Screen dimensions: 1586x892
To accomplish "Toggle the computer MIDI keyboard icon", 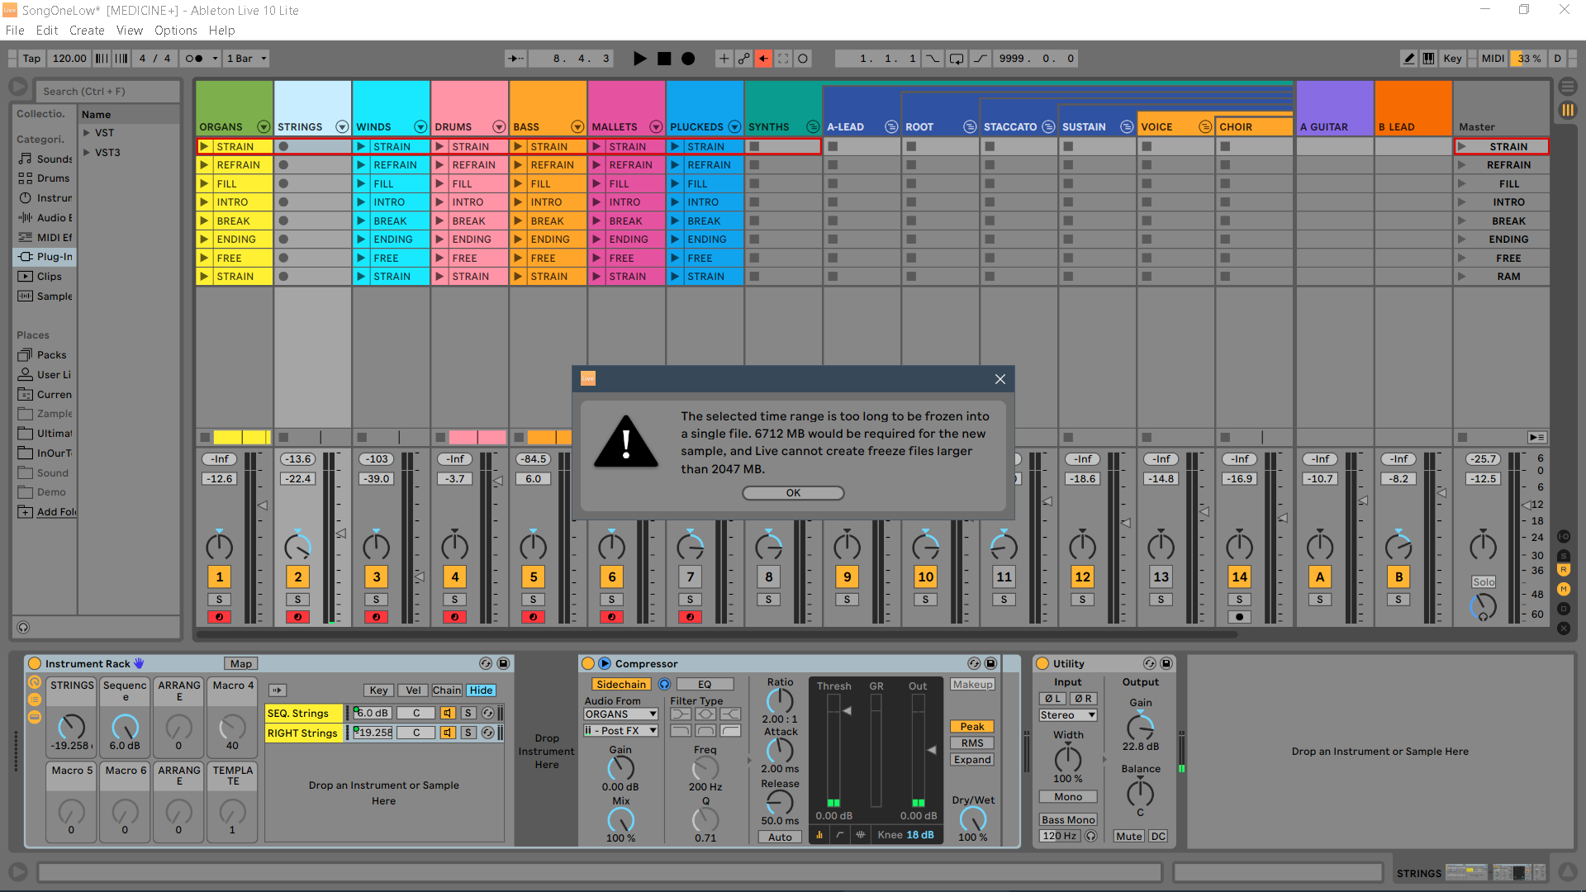I will 1428,59.
